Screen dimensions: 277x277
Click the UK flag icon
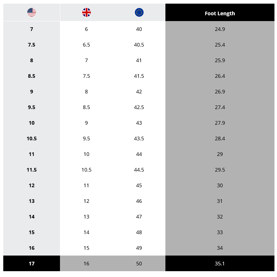[87, 12]
